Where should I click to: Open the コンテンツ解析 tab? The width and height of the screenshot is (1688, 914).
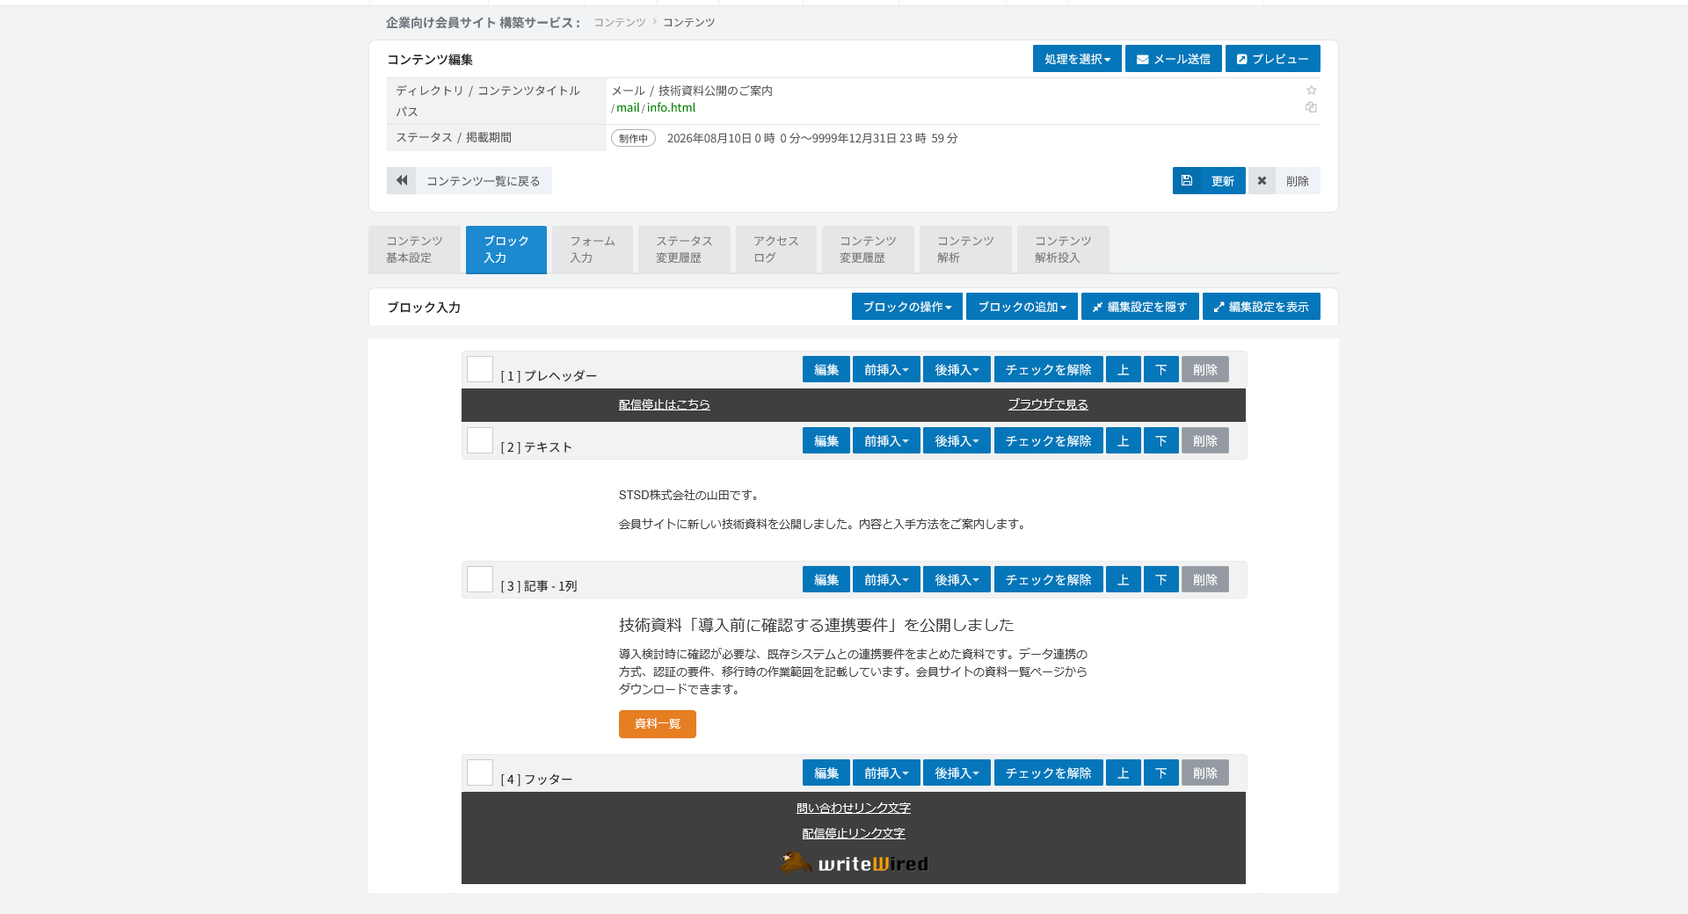point(965,250)
